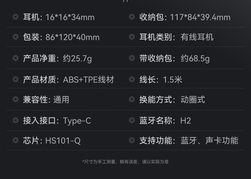Click the bullet icon next to 芯片

(16, 140)
